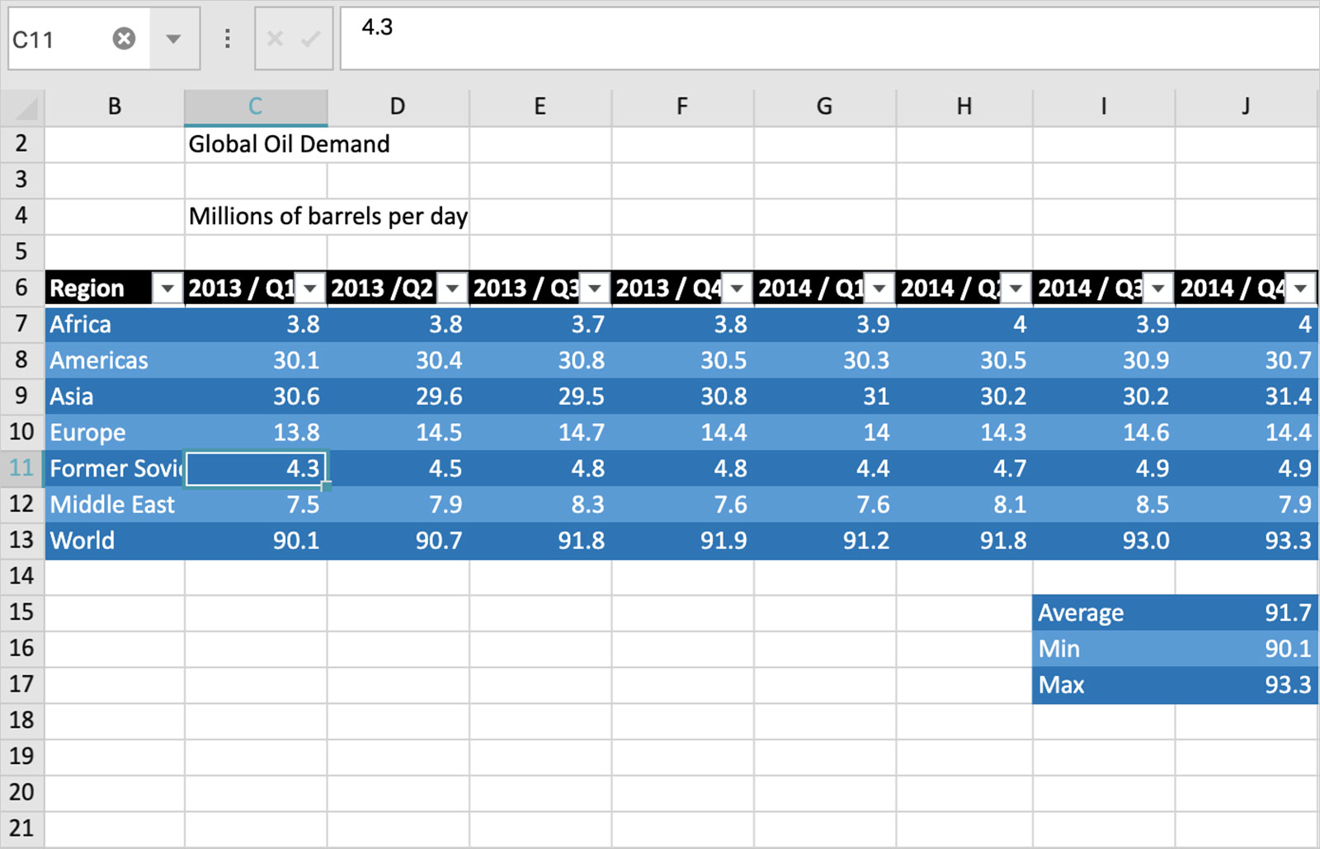The width and height of the screenshot is (1320, 849).
Task: Select the Global Oil Demand title cell
Action: [x=256, y=144]
